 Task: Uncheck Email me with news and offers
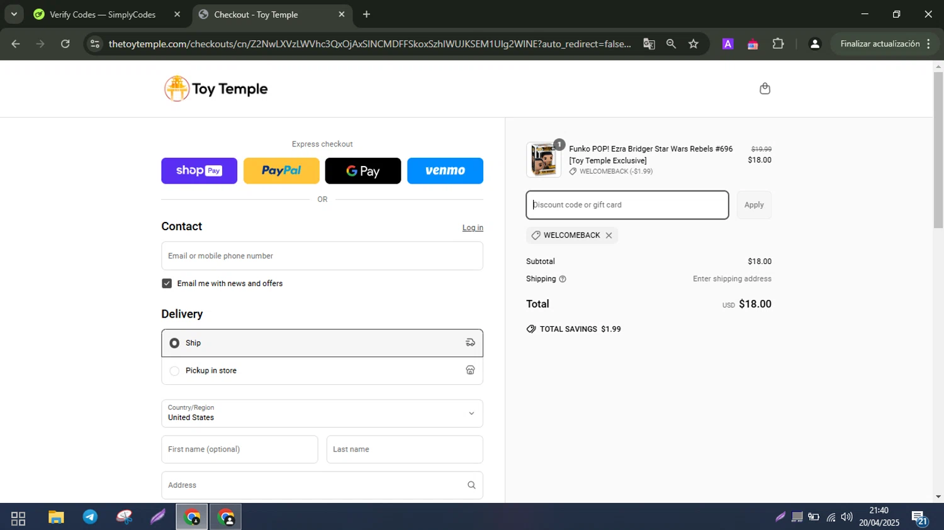(167, 284)
